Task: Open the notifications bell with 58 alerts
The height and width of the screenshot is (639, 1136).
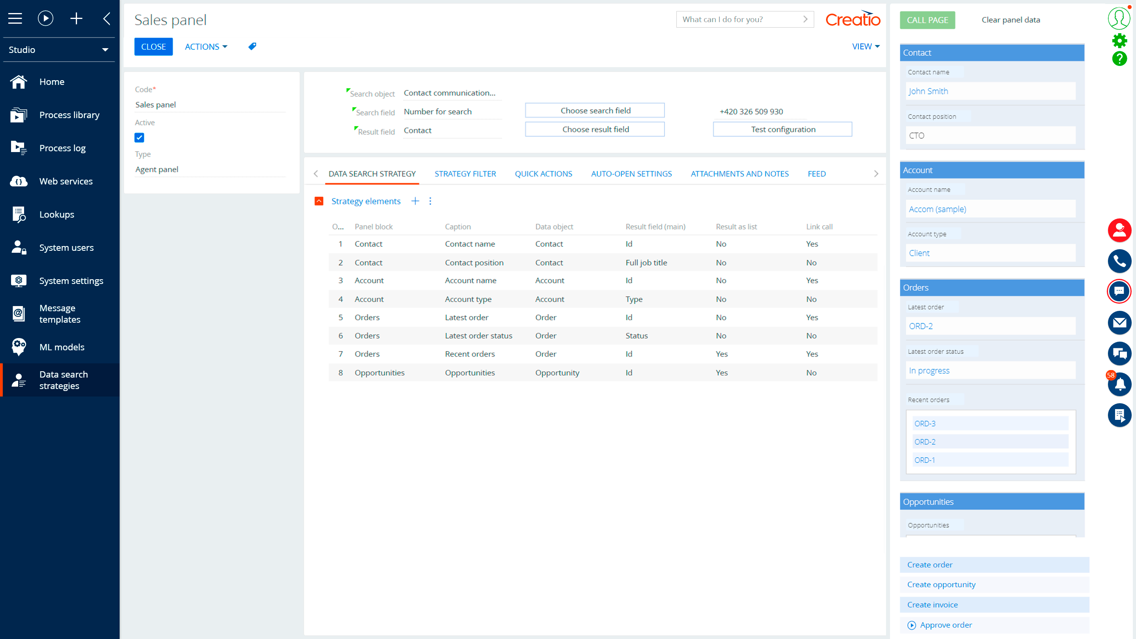Action: 1119,384
